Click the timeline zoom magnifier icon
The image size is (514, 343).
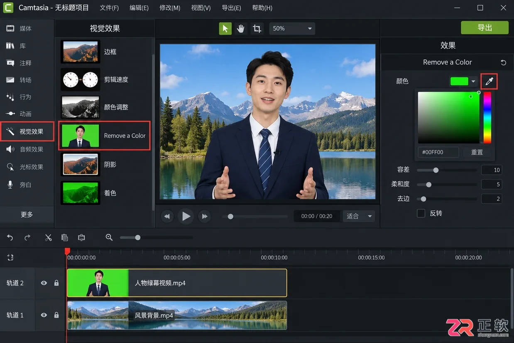point(109,237)
